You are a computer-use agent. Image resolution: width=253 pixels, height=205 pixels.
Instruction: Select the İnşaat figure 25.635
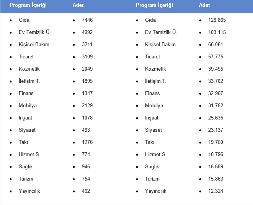point(215,118)
